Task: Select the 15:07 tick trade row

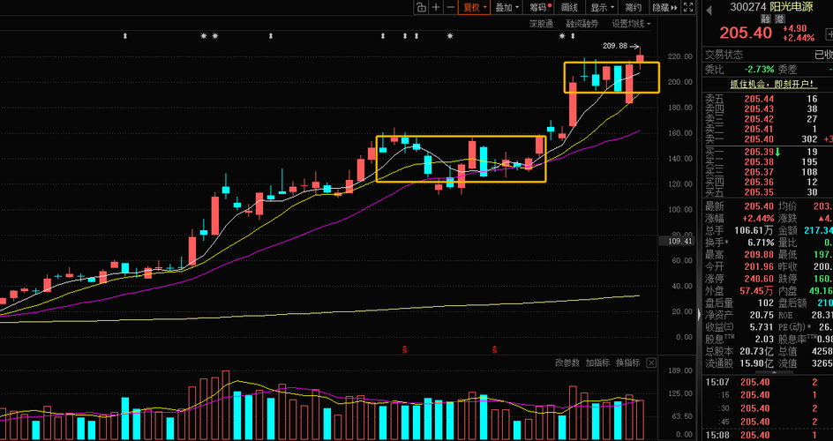Action: 768,382
